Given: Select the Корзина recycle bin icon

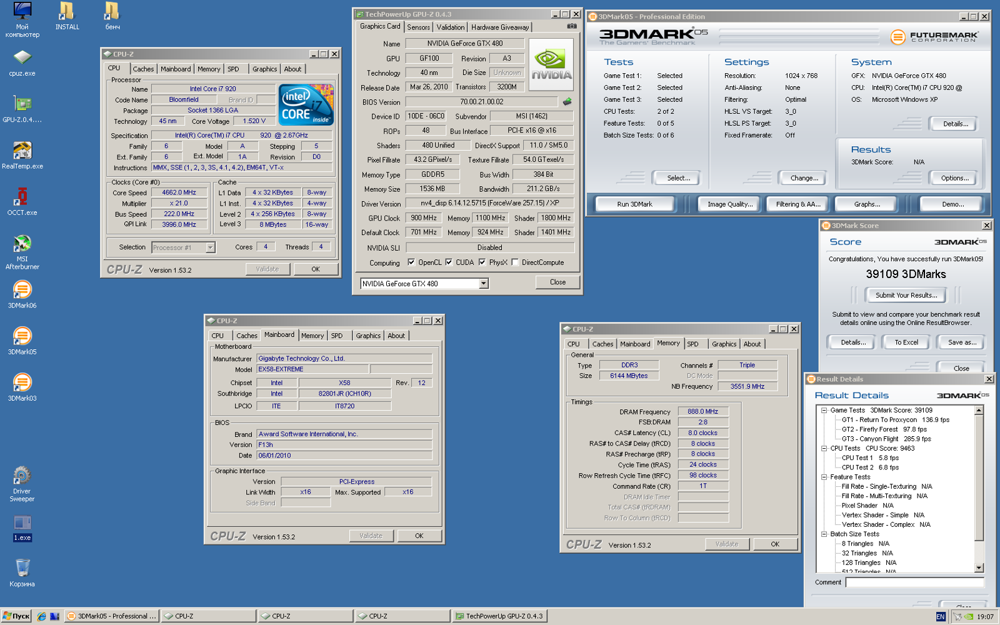Looking at the screenshot, I should (22, 573).
